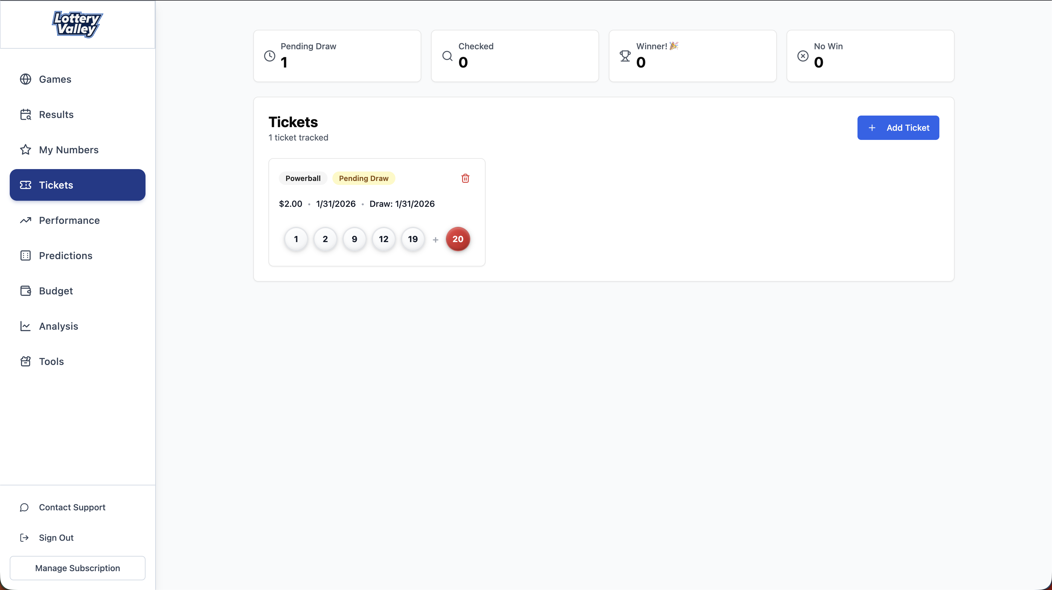The image size is (1052, 590).
Task: Open the Checked summary card
Action: pyautogui.click(x=514, y=56)
